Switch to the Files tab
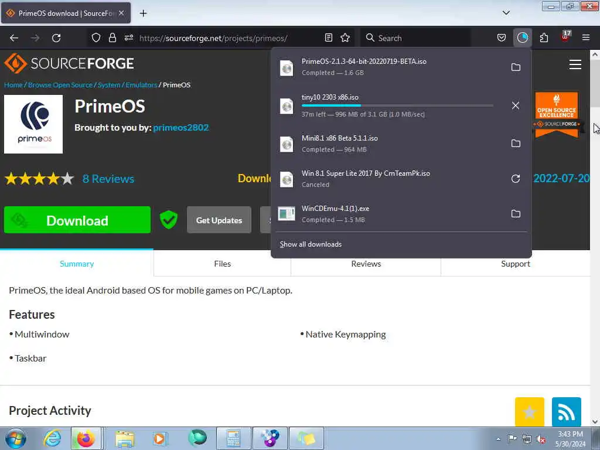 click(222, 264)
